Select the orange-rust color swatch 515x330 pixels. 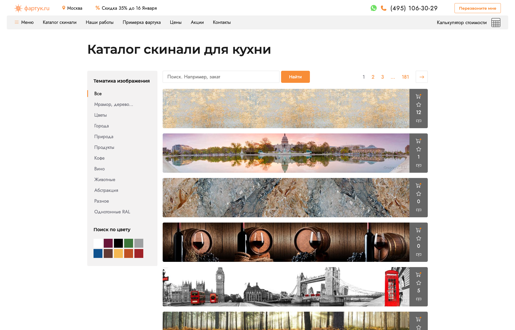pos(129,253)
